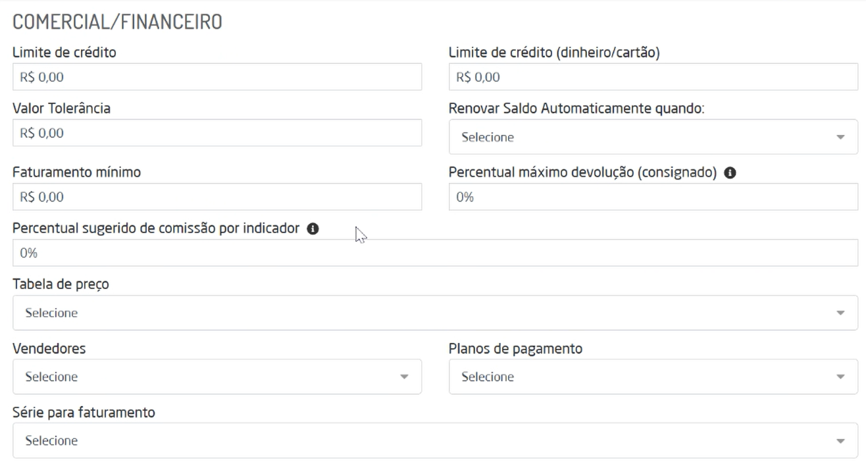Show info tooltip for comissão por indicador
This screenshot has height=470, width=866.
coord(313,228)
